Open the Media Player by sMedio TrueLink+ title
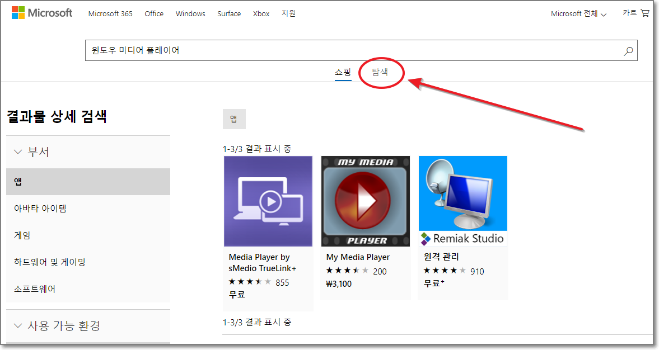Screen dimensions: 659x350 263,263
